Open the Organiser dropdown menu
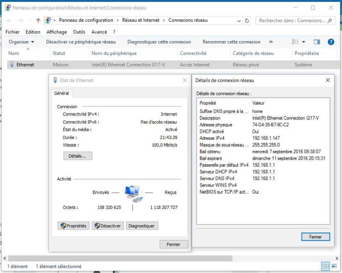The height and width of the screenshot is (273, 342). coord(21,42)
